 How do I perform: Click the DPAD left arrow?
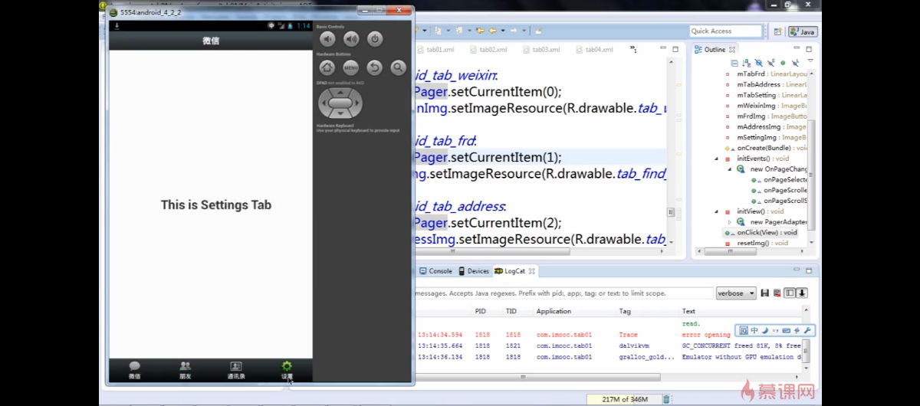click(324, 103)
